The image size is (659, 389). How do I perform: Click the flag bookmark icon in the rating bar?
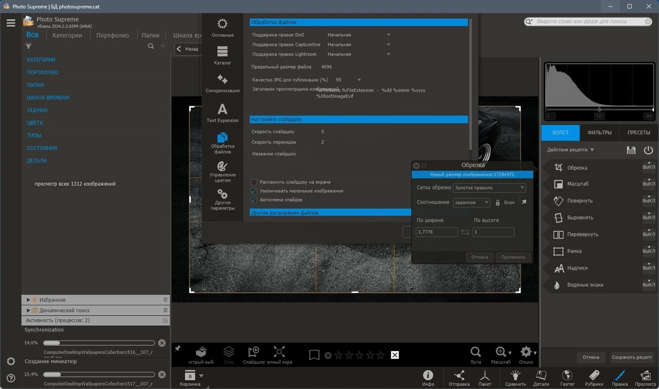tap(314, 355)
